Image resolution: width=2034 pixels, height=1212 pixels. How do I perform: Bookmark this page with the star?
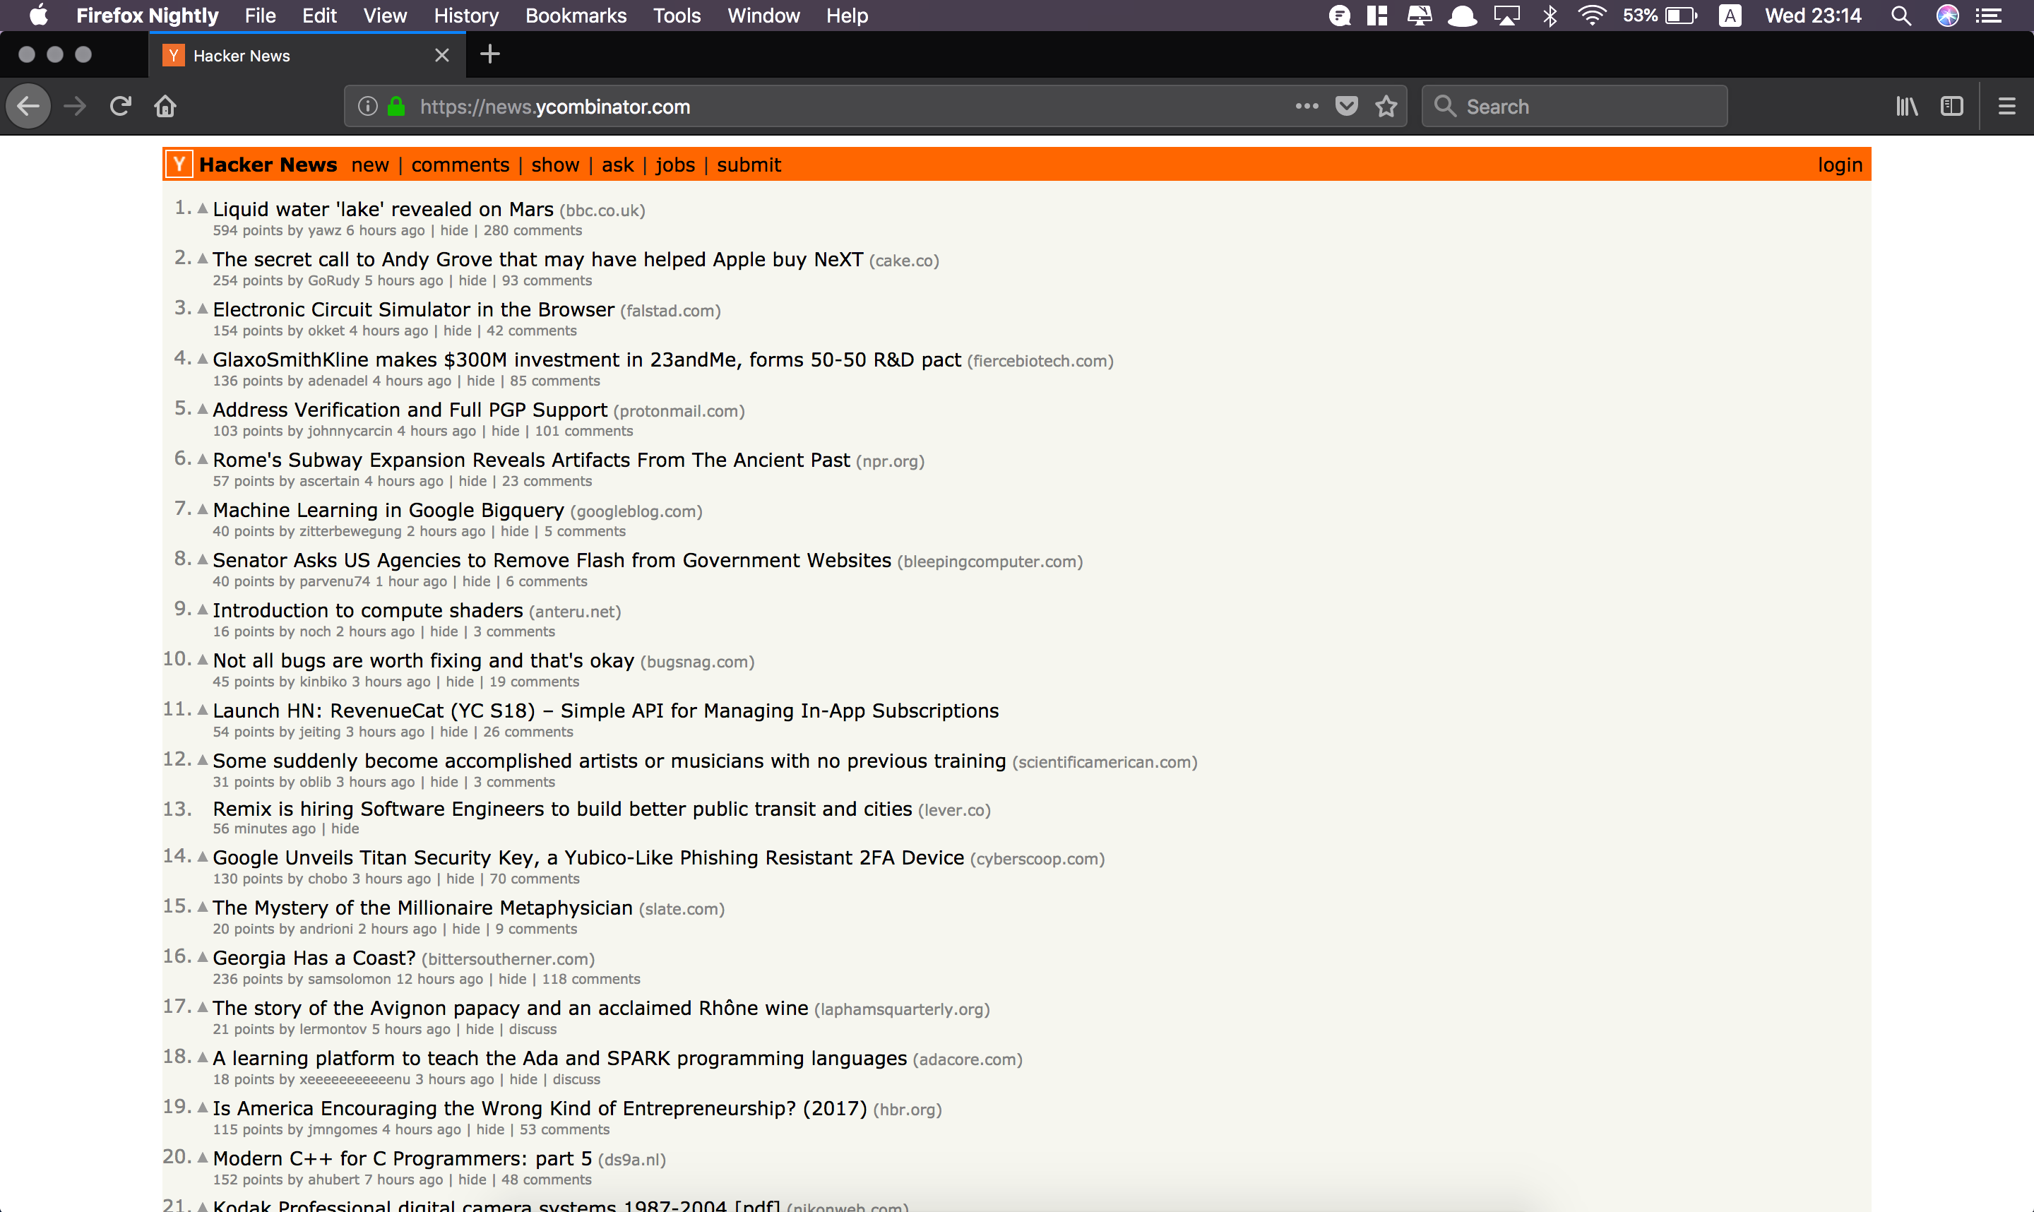(x=1386, y=106)
